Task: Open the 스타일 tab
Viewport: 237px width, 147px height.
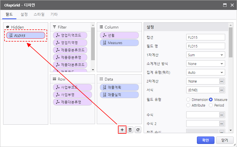Action: coord(39,14)
